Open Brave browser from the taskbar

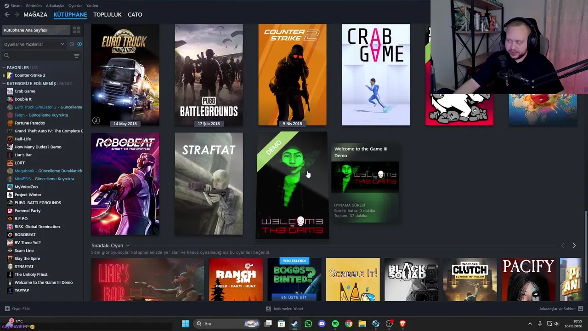(403, 324)
